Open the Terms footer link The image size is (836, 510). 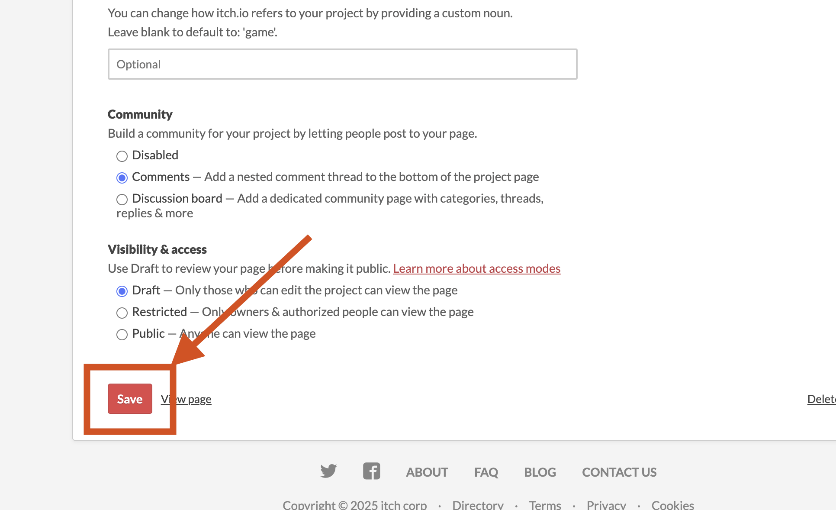(x=545, y=505)
